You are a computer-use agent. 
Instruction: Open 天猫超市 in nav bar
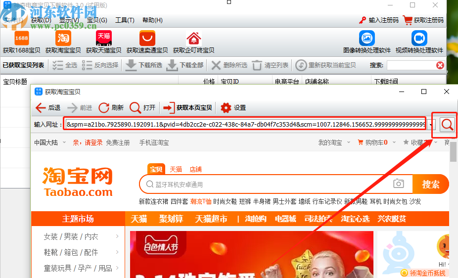[211, 219]
